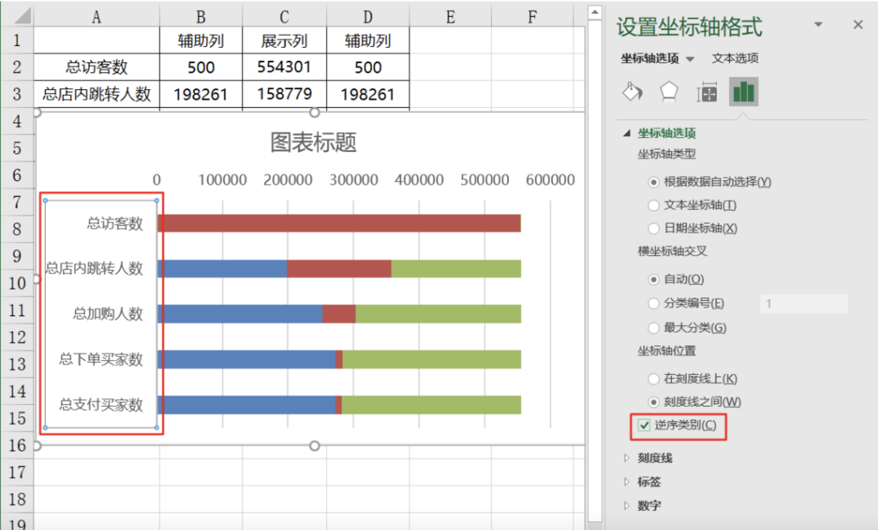Click the scrollbar up arrow
Image resolution: width=878 pixels, height=530 pixels.
595,13
